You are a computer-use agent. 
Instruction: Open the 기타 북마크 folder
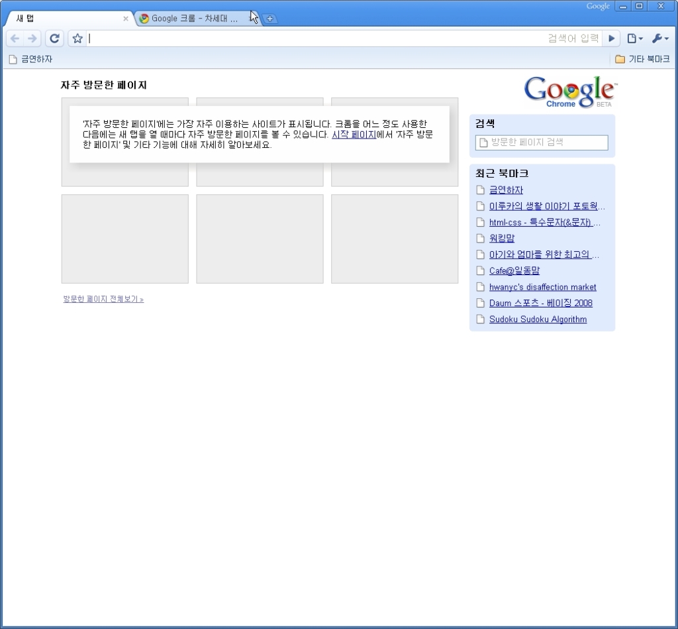click(642, 59)
